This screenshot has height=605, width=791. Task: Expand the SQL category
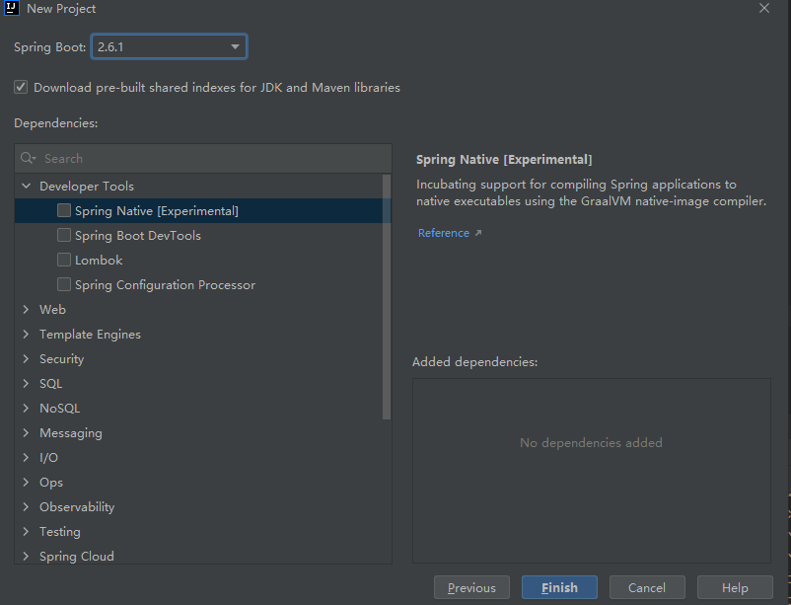[x=27, y=383]
